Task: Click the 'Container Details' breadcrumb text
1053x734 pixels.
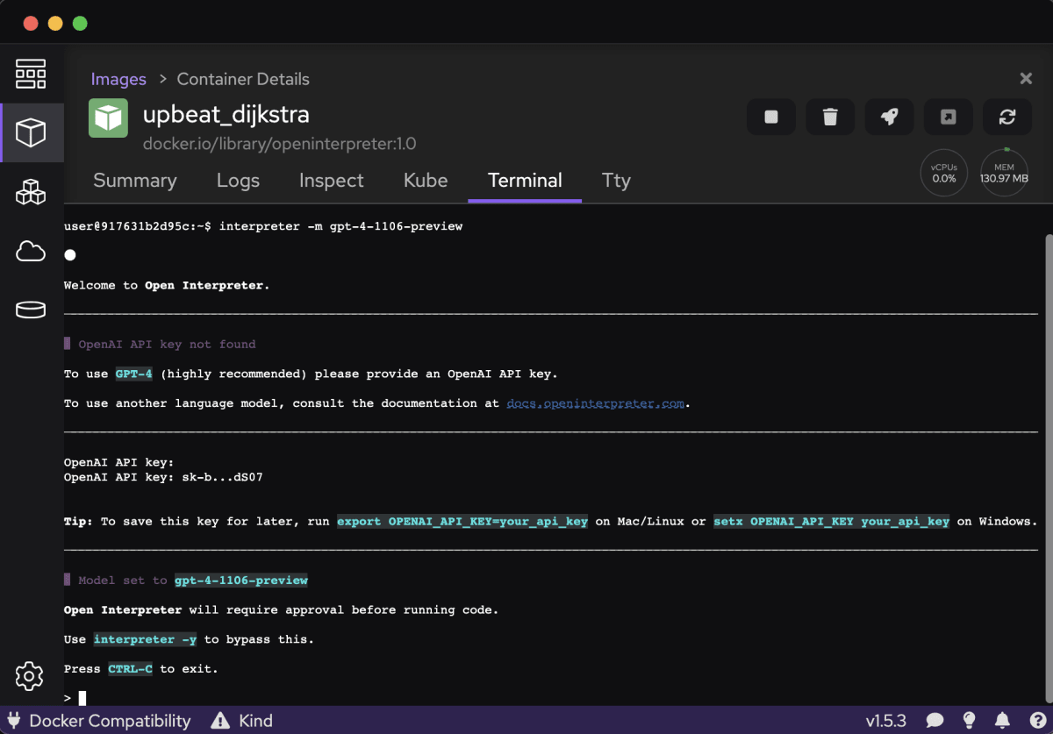Action: point(243,79)
